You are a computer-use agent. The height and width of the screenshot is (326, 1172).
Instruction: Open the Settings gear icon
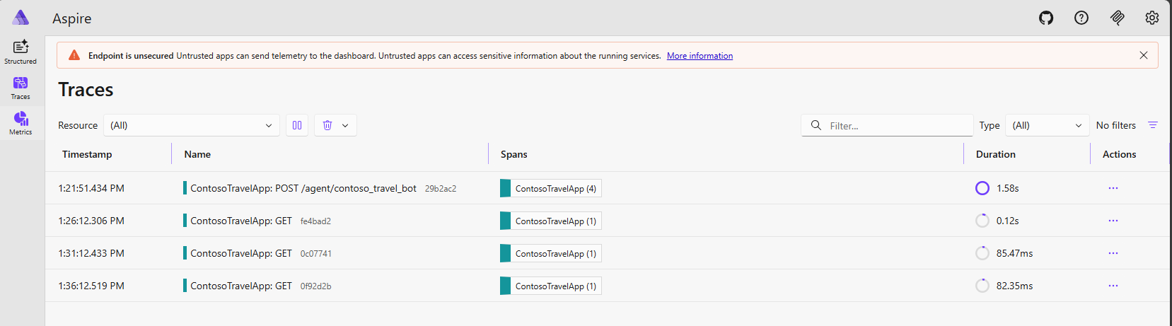coord(1152,18)
